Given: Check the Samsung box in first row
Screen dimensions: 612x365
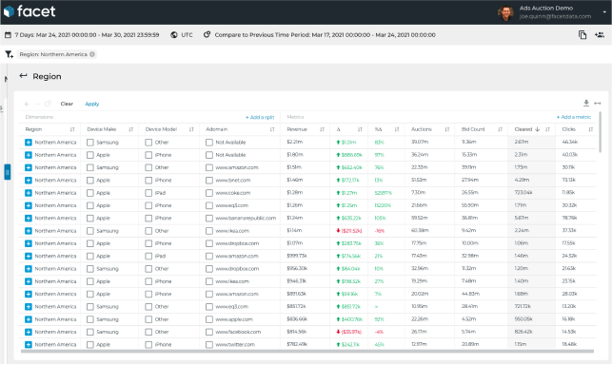Looking at the screenshot, I should 90,143.
